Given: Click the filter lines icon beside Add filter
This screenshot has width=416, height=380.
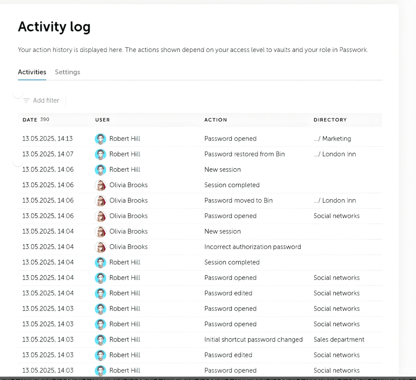Looking at the screenshot, I should pos(26,100).
